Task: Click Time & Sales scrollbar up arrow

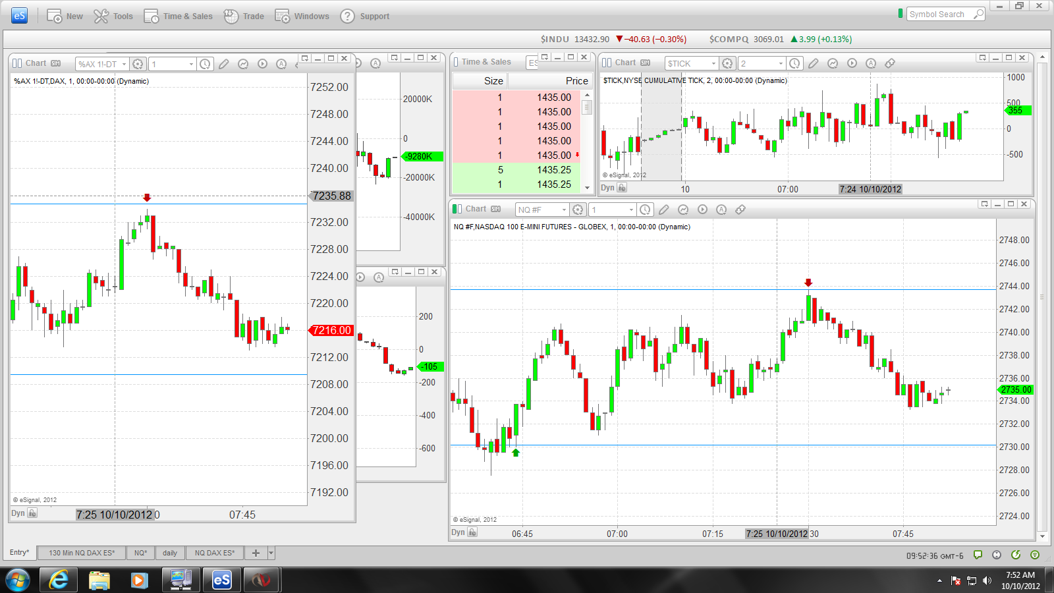Action: pos(587,96)
